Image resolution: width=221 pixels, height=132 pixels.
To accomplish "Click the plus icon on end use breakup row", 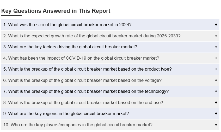I will tap(216, 102).
